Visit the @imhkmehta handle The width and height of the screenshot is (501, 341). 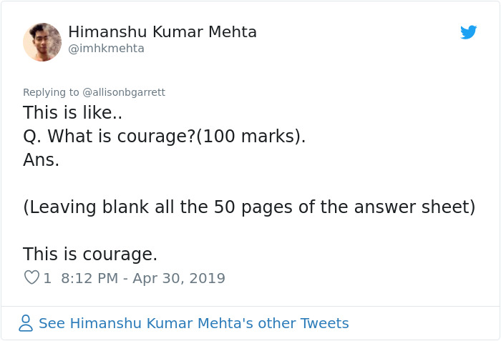[x=106, y=49]
